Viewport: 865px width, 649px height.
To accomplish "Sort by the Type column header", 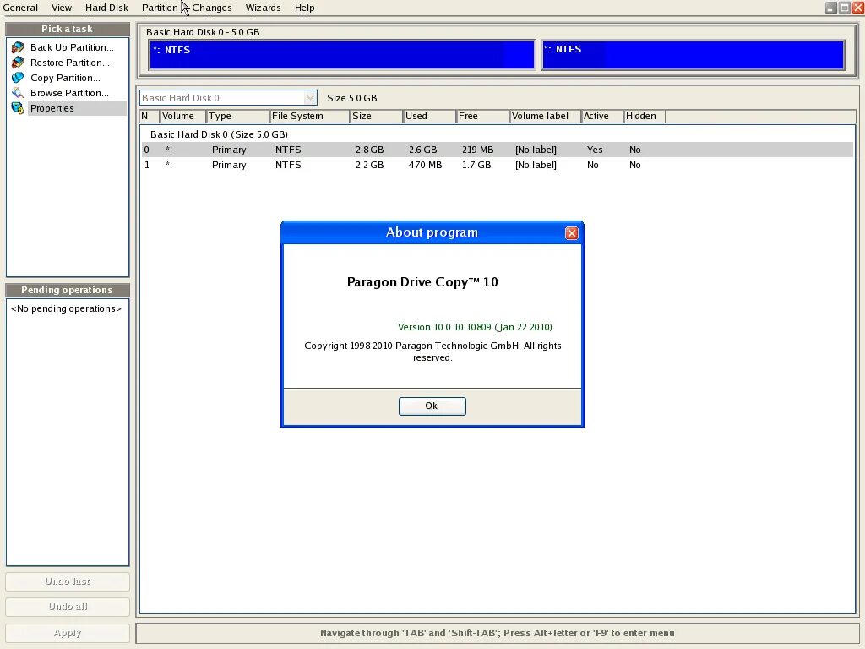I will coord(237,116).
